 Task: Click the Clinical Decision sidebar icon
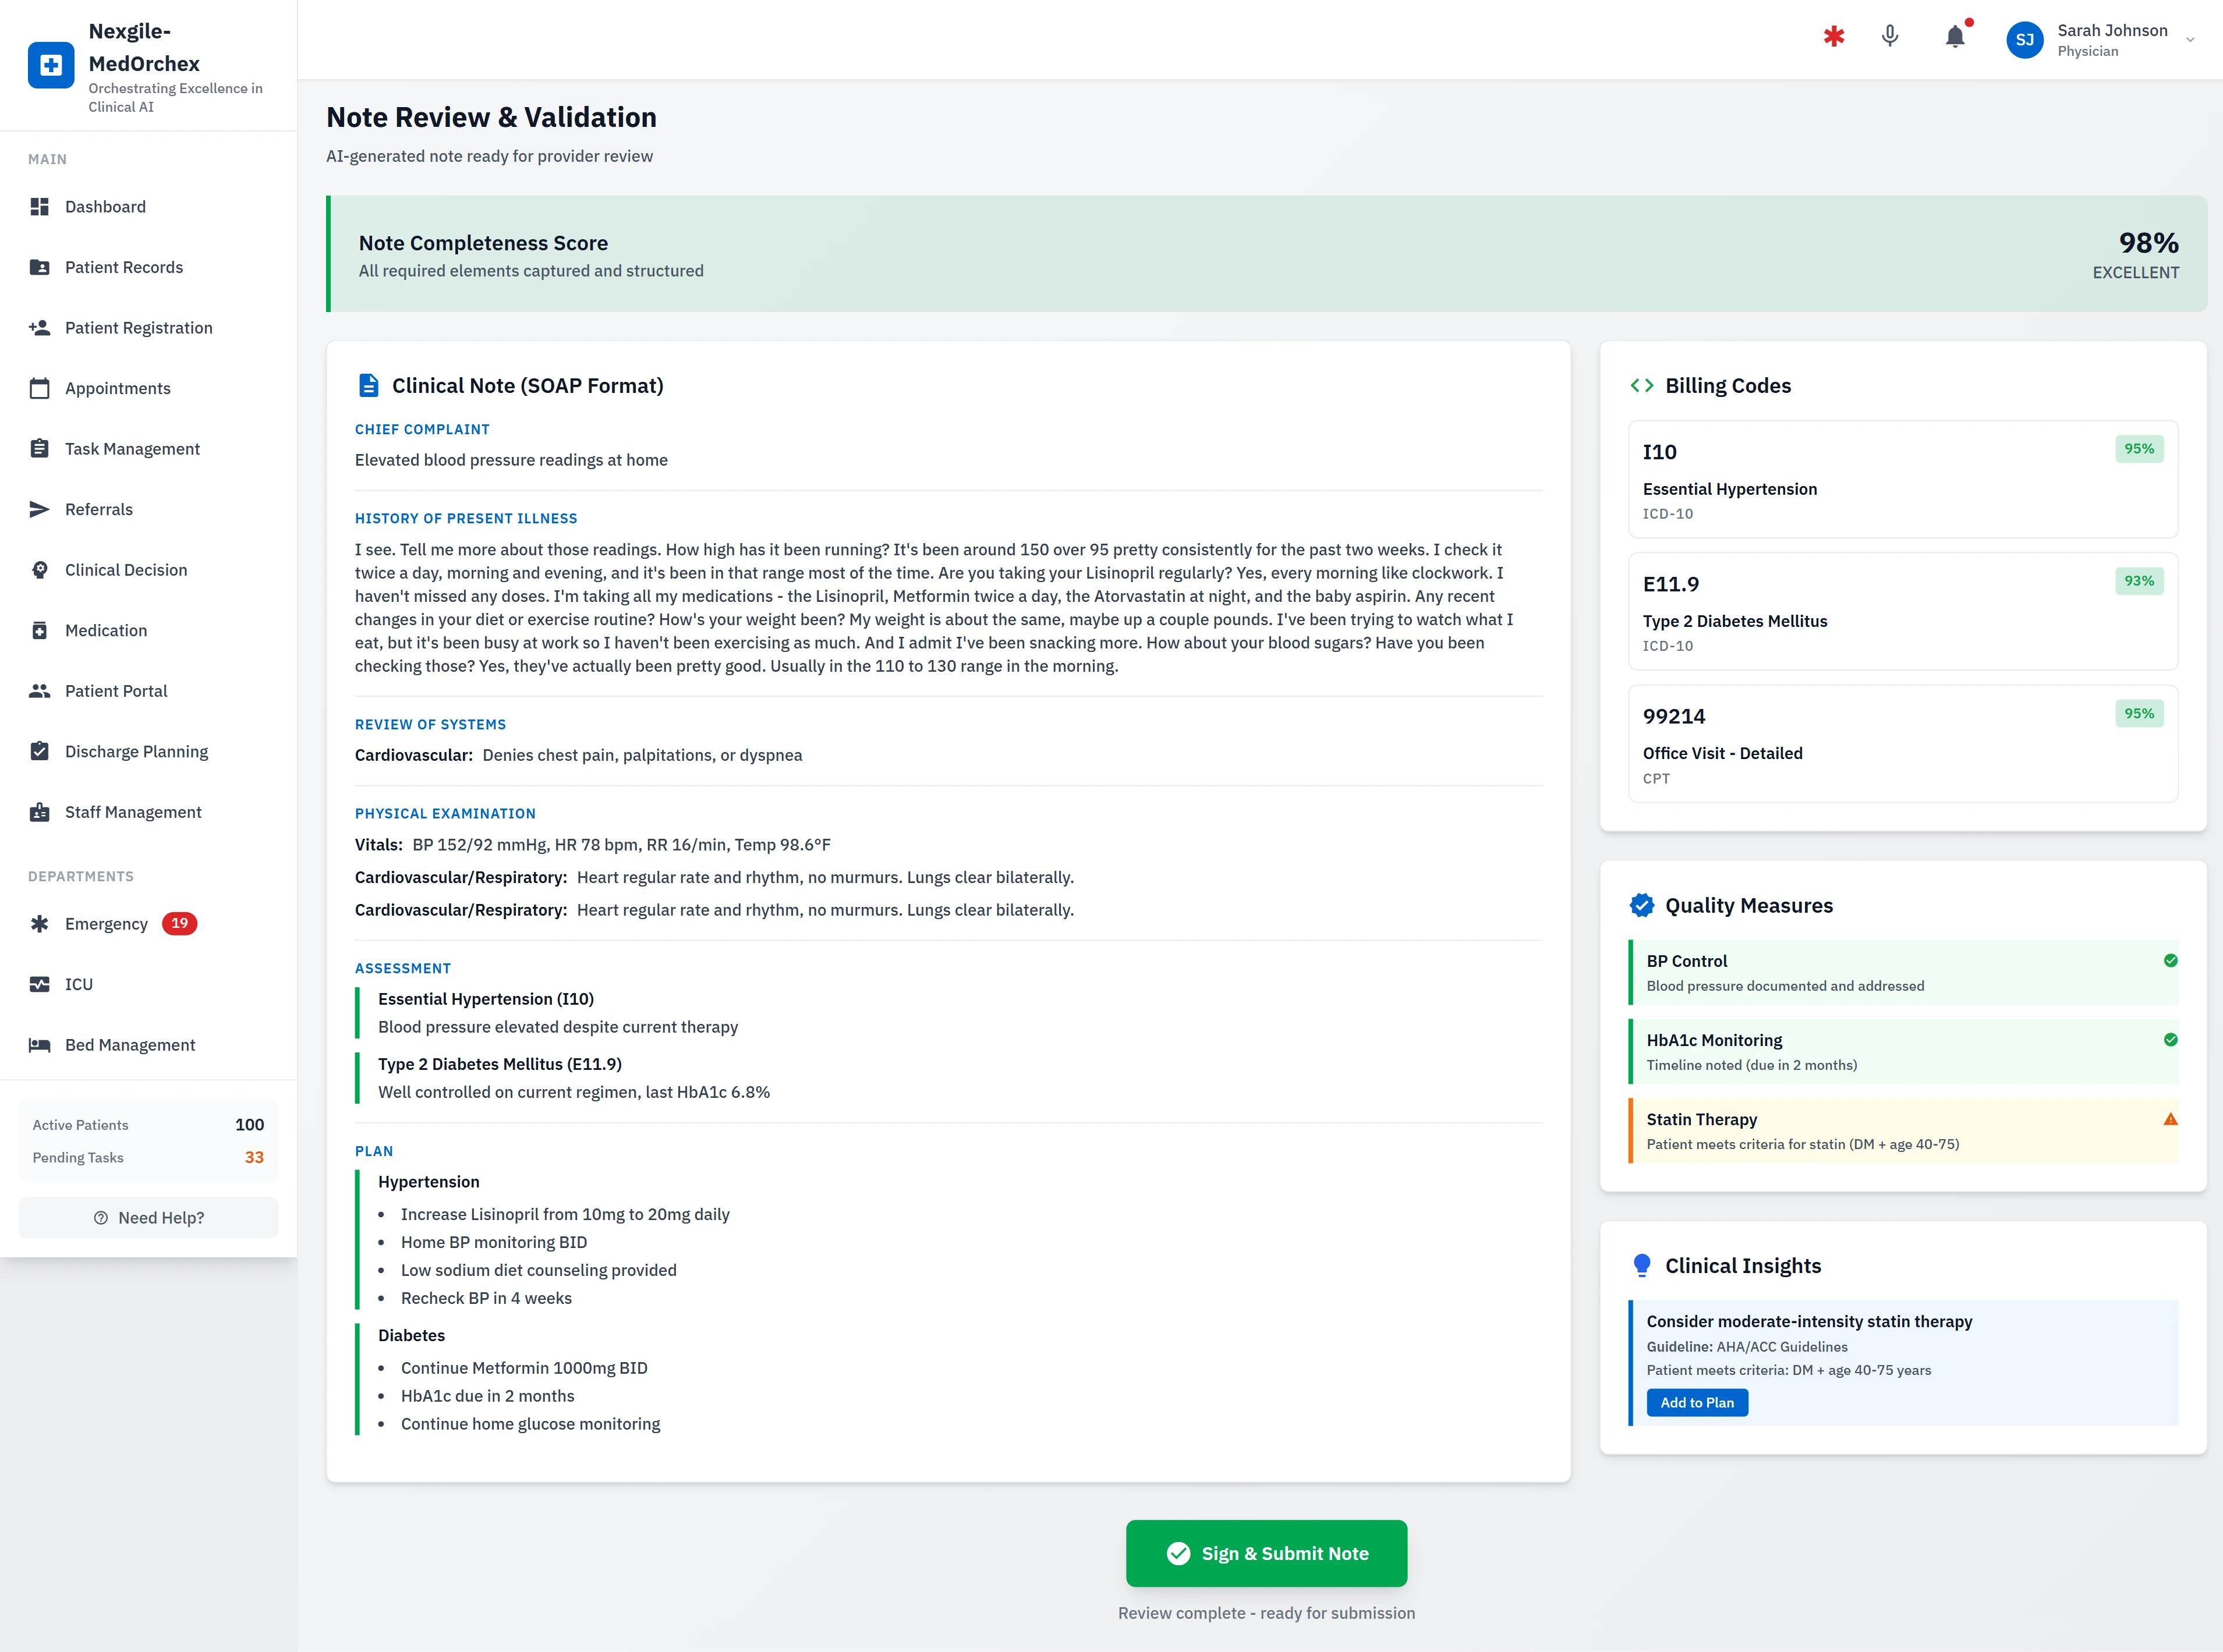(x=39, y=570)
